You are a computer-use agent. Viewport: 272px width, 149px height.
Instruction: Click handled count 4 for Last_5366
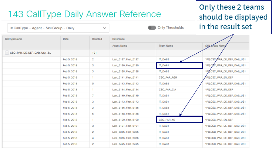tap(93, 138)
